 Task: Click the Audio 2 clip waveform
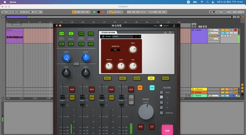(x=14, y=37)
